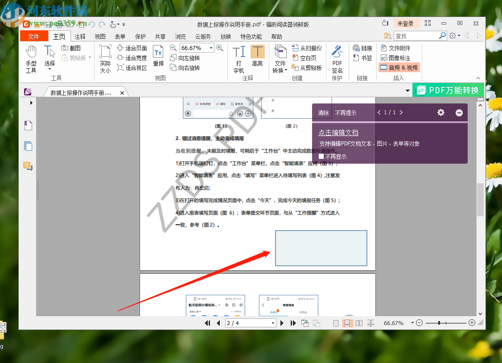This screenshot has height=363, width=502.
Task: Toggle facing pages view mode
Action: point(359,322)
